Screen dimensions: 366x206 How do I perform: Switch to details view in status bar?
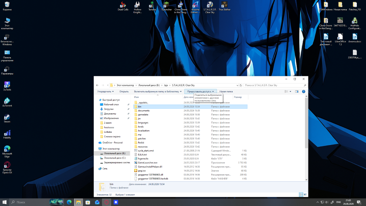pos(301,195)
